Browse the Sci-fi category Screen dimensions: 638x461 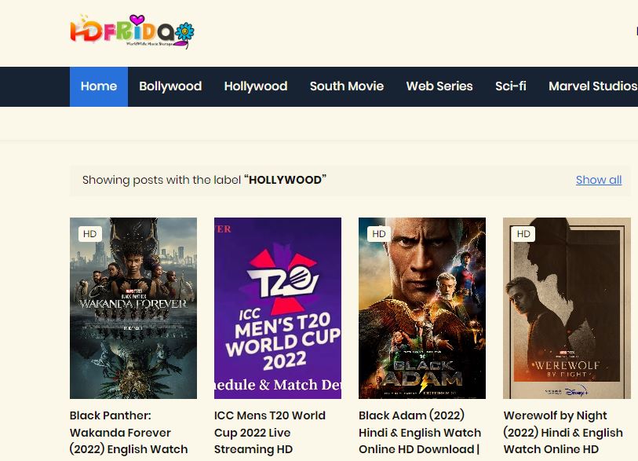click(x=511, y=86)
